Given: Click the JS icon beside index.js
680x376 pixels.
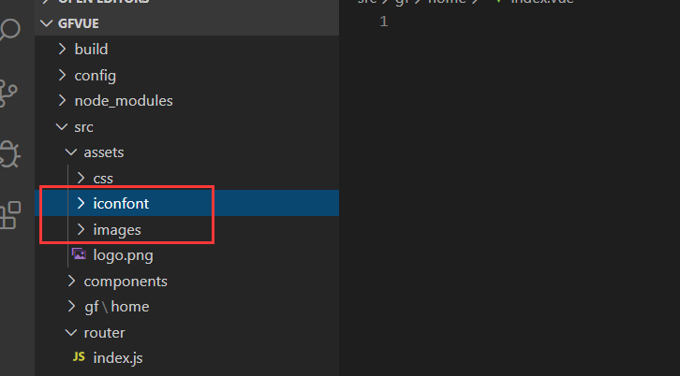Looking at the screenshot, I should (79, 356).
